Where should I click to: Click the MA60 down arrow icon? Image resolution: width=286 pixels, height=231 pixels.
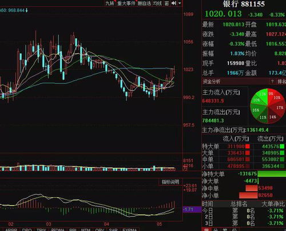pos(26,10)
